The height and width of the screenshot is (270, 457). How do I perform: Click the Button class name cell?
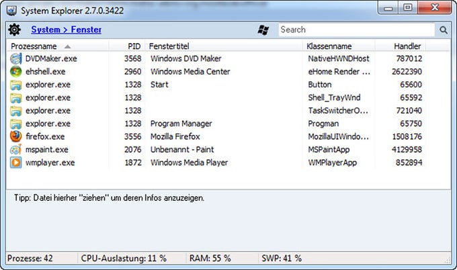320,85
